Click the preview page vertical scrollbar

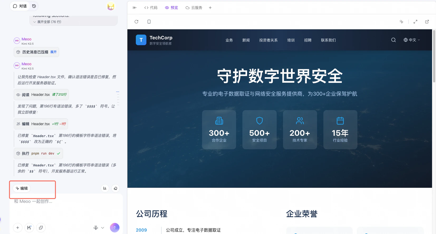(434, 57)
